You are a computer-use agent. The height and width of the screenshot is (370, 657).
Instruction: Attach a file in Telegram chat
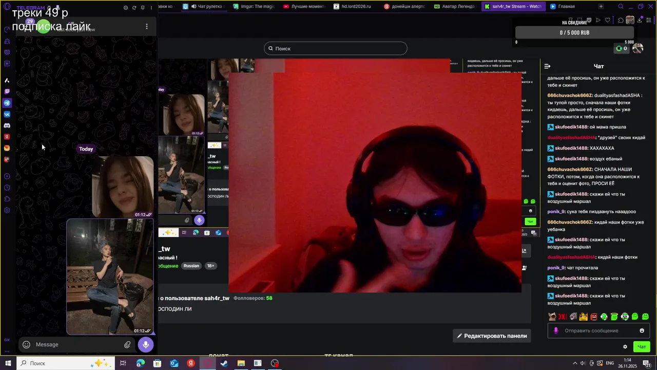pos(127,345)
